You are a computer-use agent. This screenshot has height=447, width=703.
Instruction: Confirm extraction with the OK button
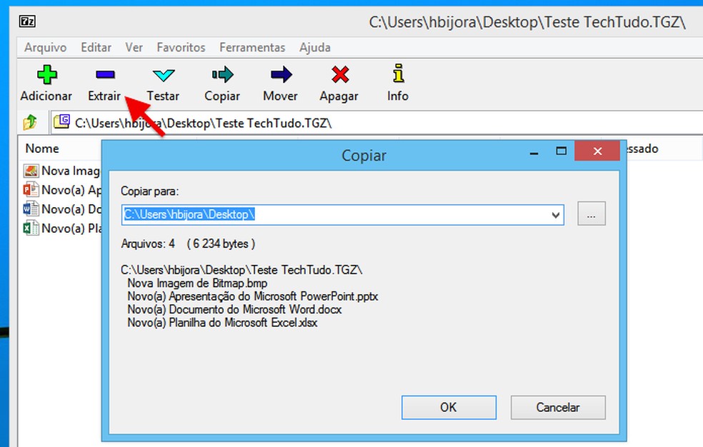click(x=449, y=407)
